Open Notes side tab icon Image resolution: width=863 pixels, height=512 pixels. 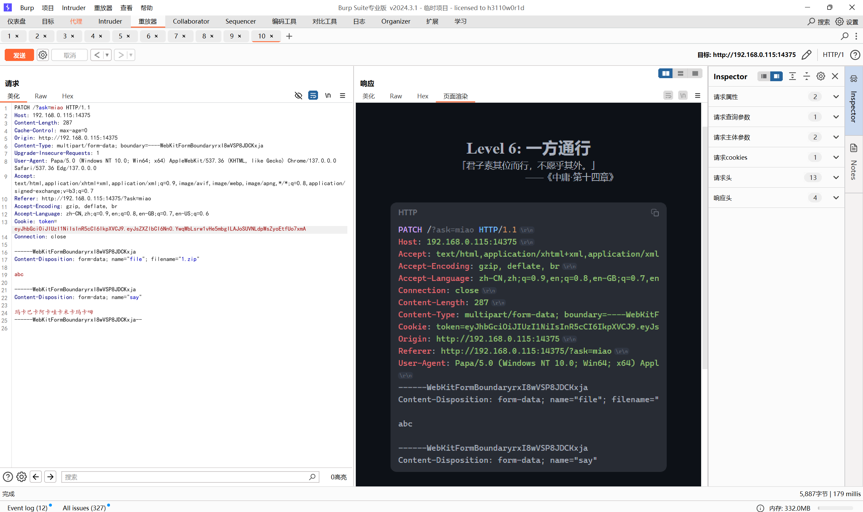tap(853, 148)
